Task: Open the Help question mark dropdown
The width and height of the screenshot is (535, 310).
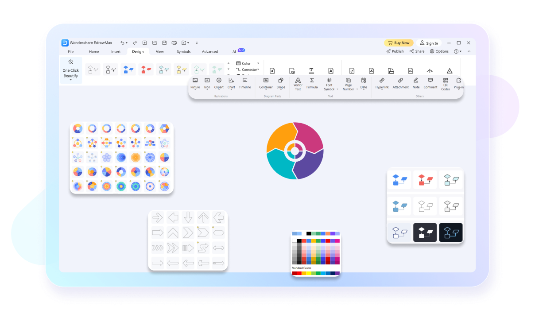Action: pos(457,51)
